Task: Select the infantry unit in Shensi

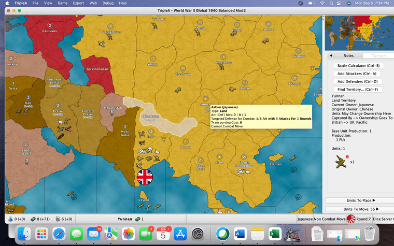Action: pyautogui.click(x=198, y=33)
